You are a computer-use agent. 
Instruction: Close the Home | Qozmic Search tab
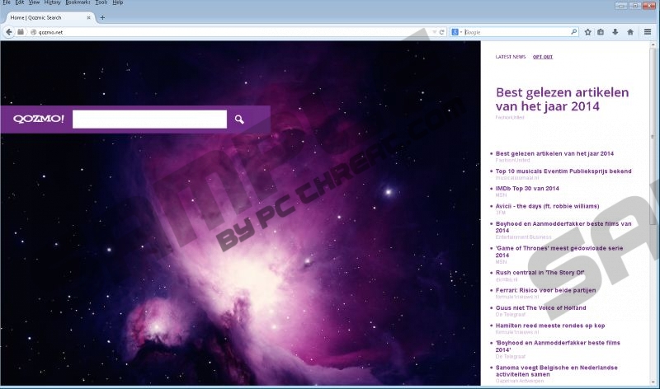coord(88,17)
